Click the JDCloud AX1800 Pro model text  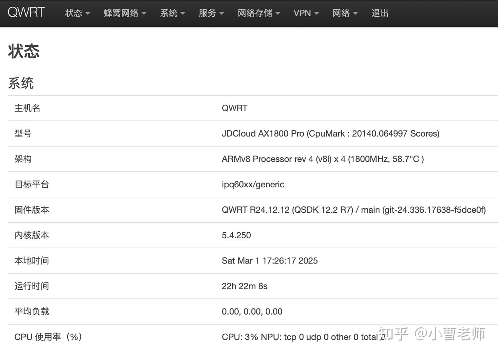point(263,133)
